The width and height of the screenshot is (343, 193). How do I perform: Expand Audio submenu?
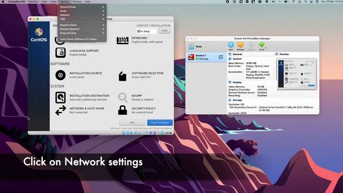(x=82, y=11)
